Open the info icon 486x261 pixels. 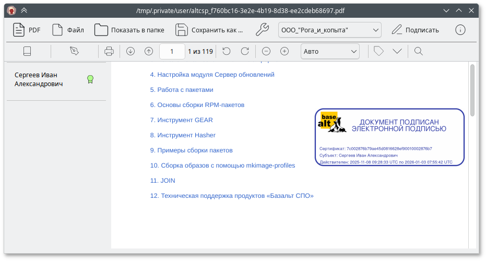click(x=460, y=30)
